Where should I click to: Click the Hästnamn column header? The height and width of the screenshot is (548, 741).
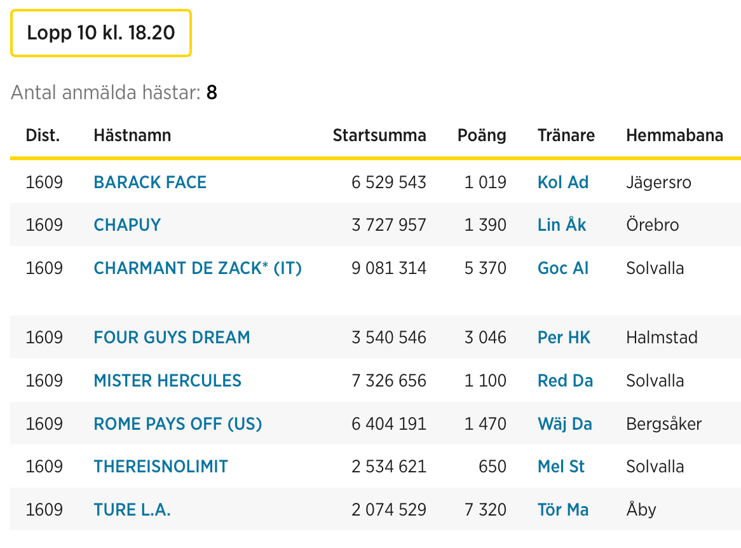(x=132, y=135)
